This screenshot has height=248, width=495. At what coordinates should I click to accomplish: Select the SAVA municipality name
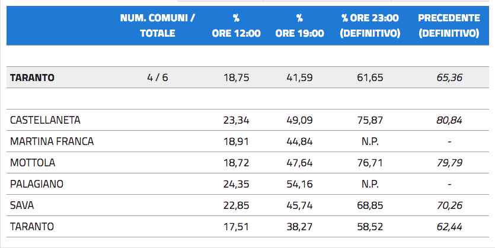coord(22,205)
